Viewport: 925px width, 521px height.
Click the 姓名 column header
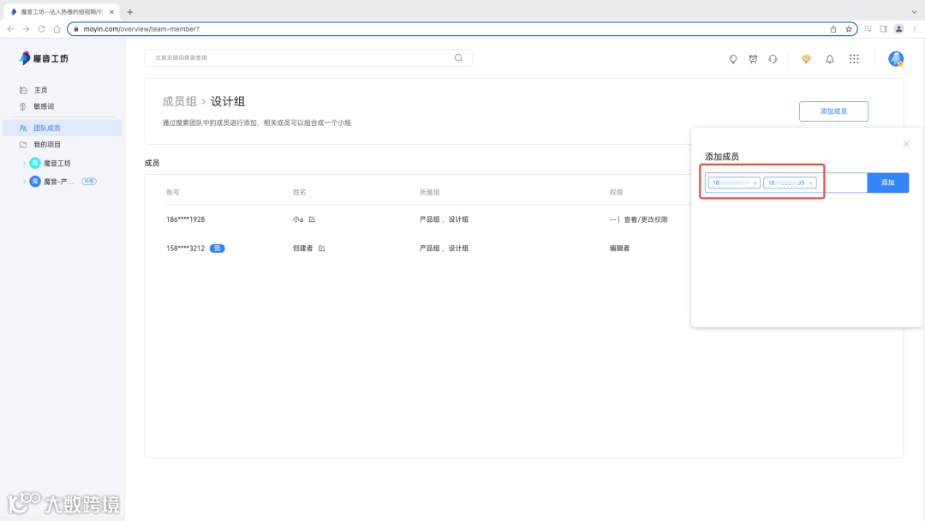coord(300,192)
